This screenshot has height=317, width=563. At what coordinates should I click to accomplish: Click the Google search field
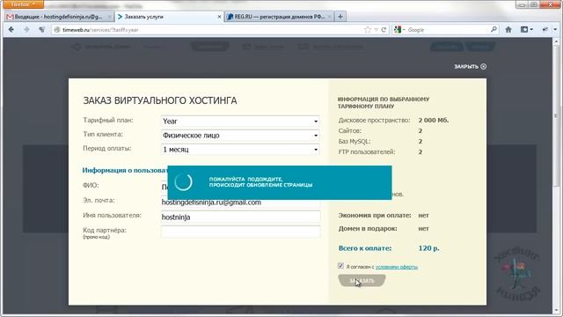point(448,30)
